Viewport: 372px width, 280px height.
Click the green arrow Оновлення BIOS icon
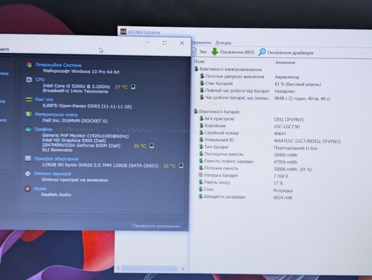tap(215, 52)
